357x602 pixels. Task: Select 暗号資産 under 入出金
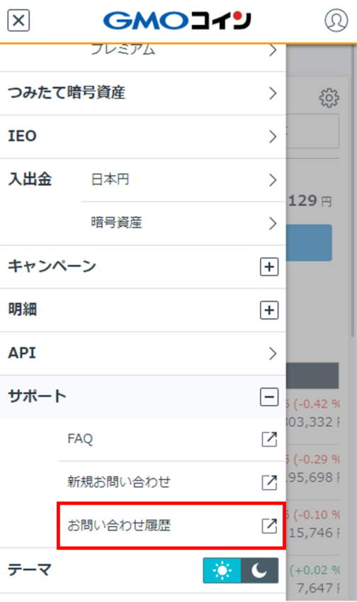183,223
